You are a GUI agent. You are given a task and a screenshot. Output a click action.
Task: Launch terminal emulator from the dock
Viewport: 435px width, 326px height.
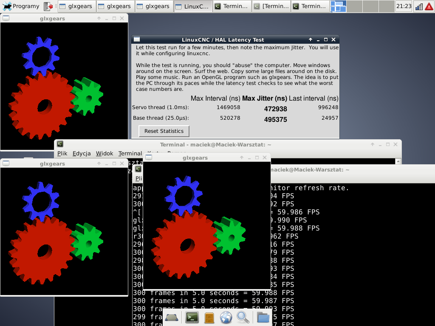click(x=192, y=318)
